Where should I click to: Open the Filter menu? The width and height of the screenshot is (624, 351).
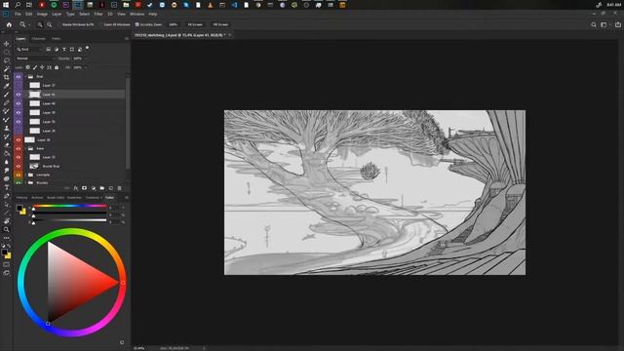[98, 14]
